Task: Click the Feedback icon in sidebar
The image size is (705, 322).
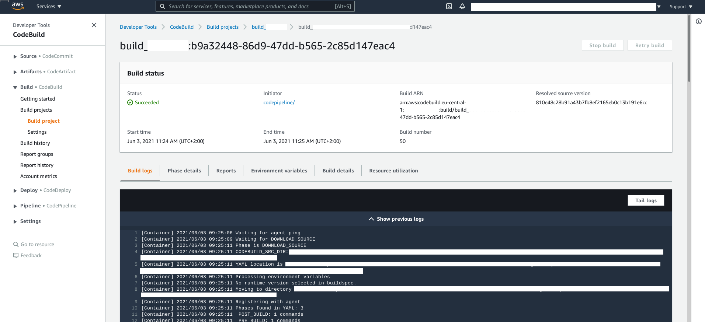Action: click(x=16, y=255)
